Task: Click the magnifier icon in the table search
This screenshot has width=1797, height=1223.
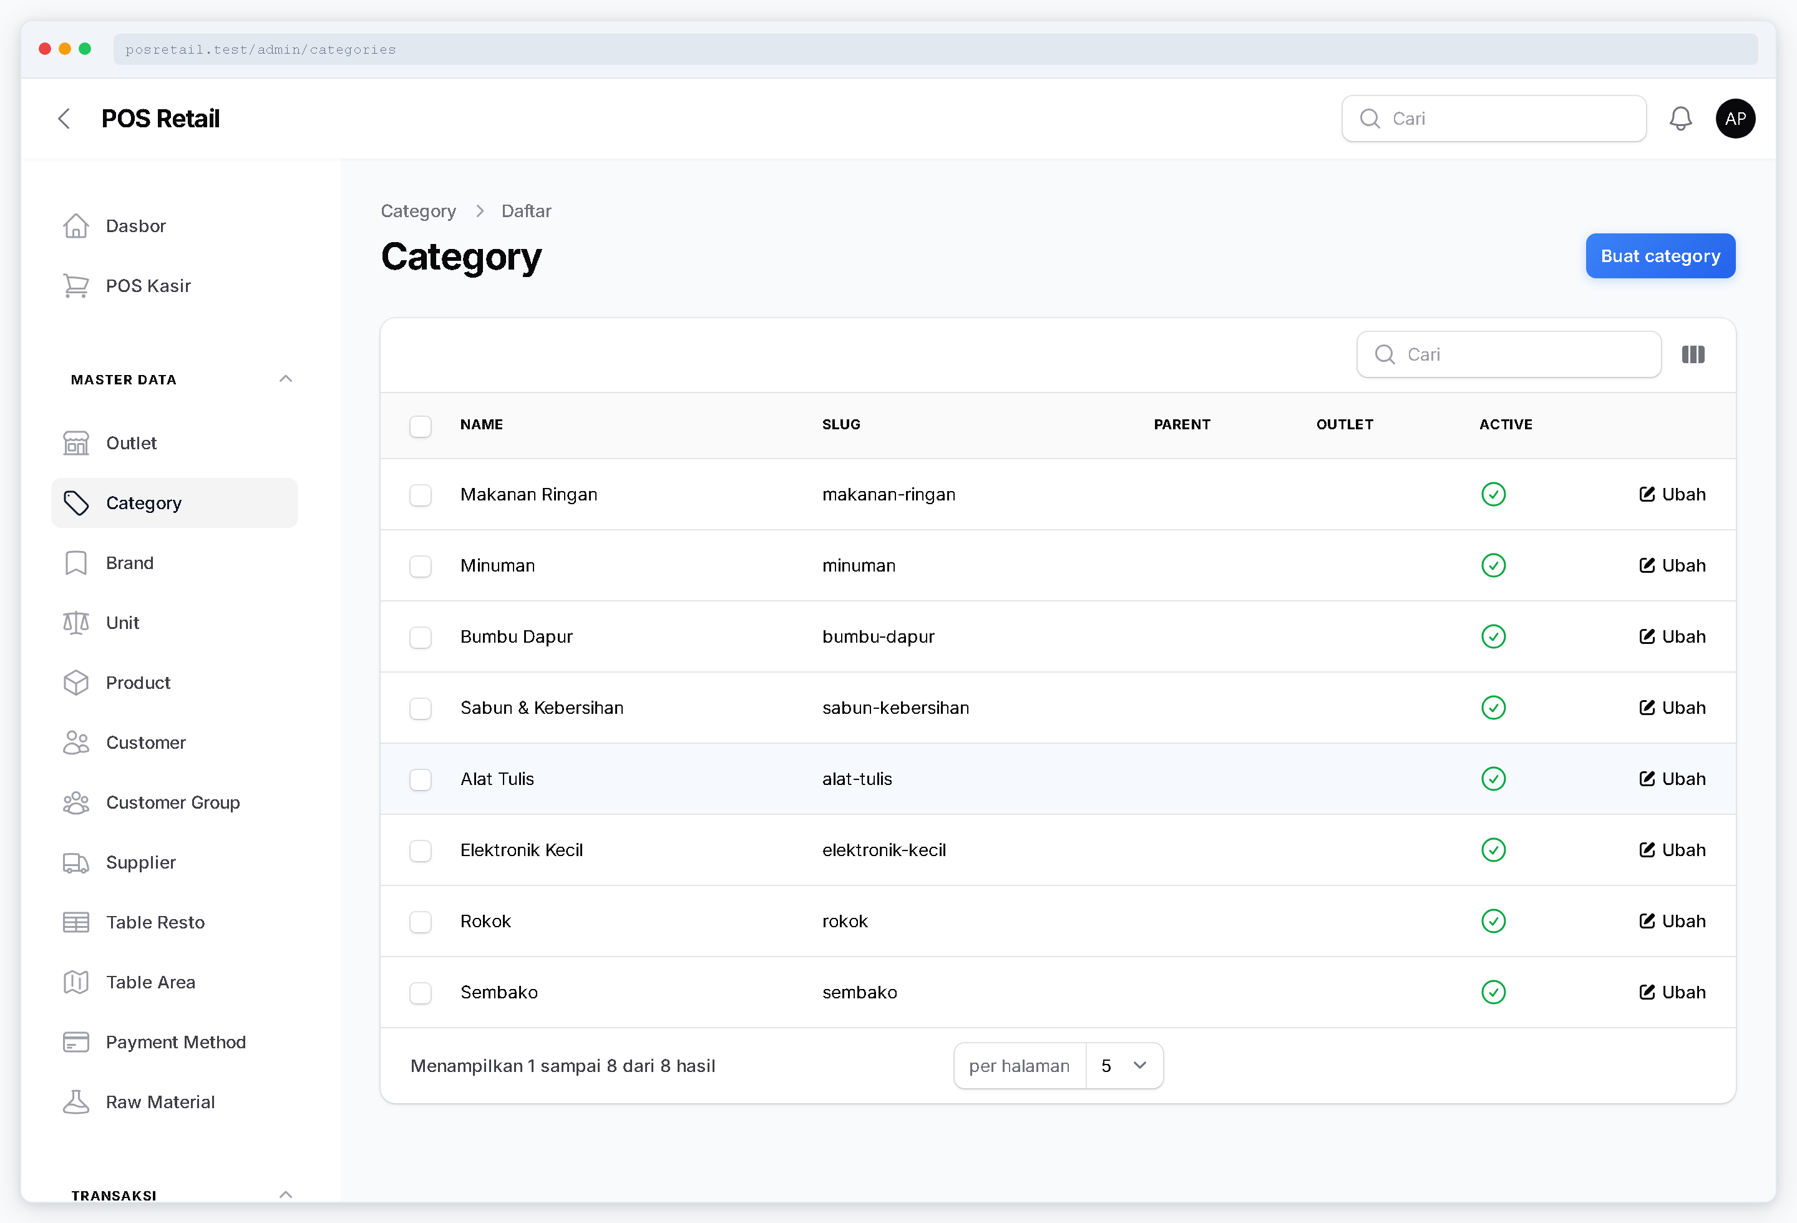Action: point(1385,355)
